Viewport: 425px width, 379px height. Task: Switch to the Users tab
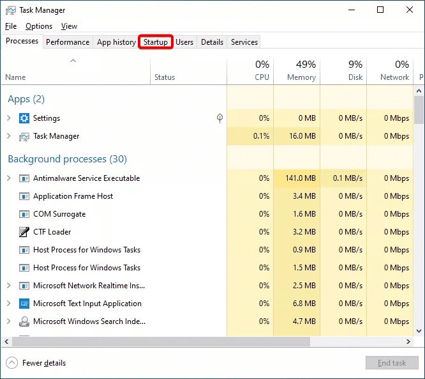point(184,42)
